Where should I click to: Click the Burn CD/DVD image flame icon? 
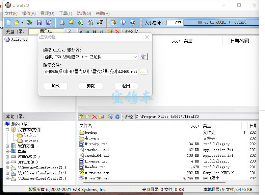(100, 23)
